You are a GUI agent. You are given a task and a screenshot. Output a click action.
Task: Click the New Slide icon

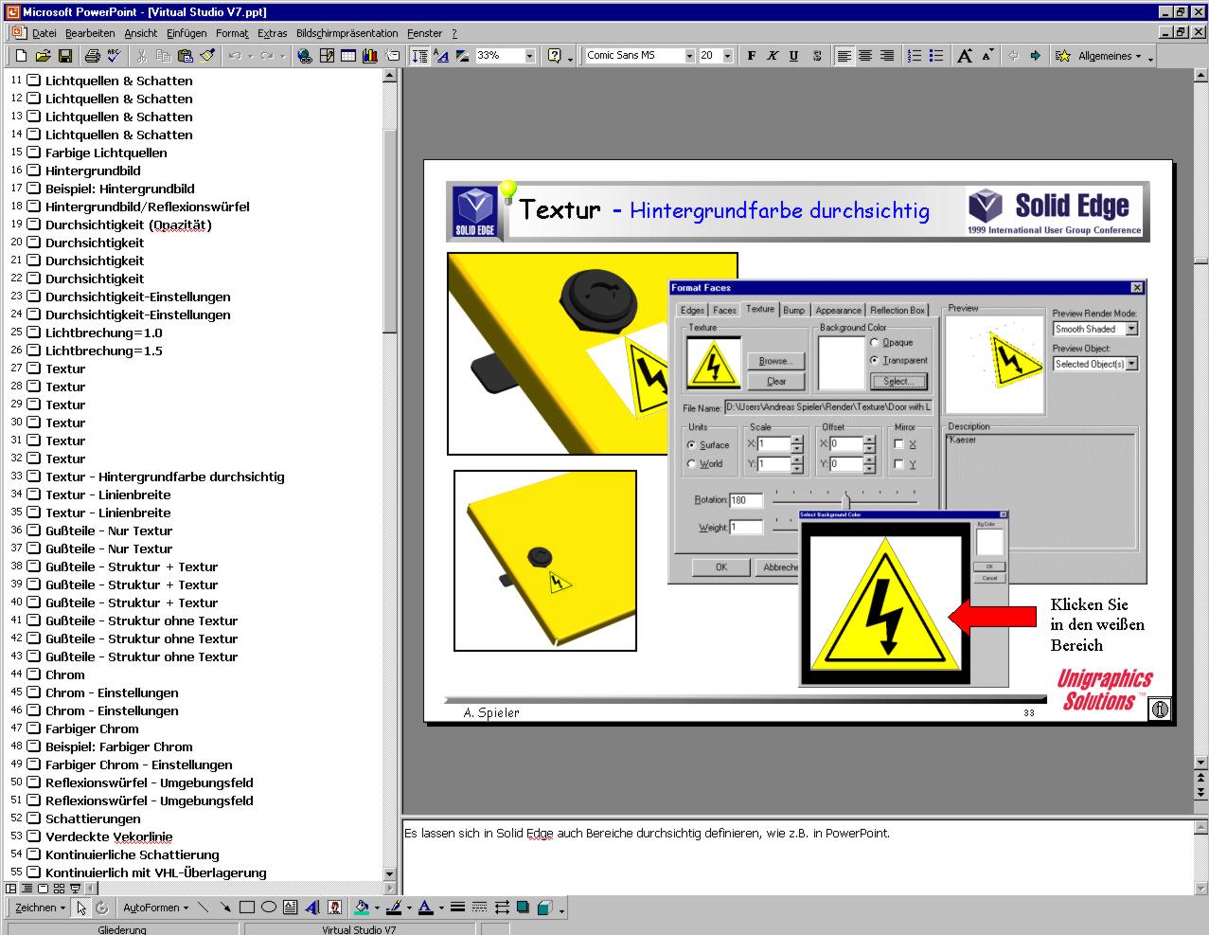click(392, 56)
